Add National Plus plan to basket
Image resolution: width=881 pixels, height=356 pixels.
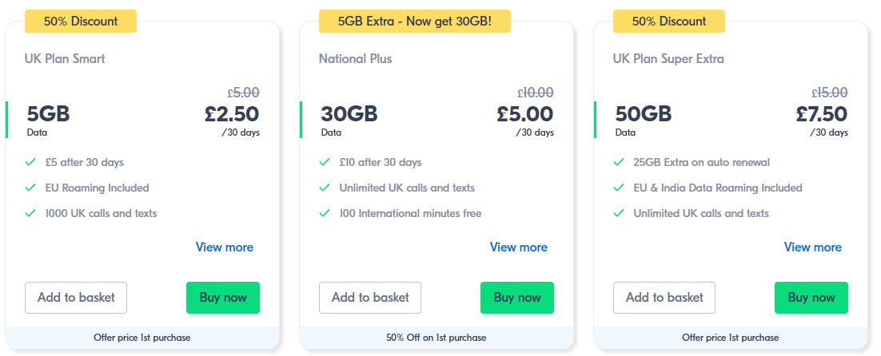point(370,298)
